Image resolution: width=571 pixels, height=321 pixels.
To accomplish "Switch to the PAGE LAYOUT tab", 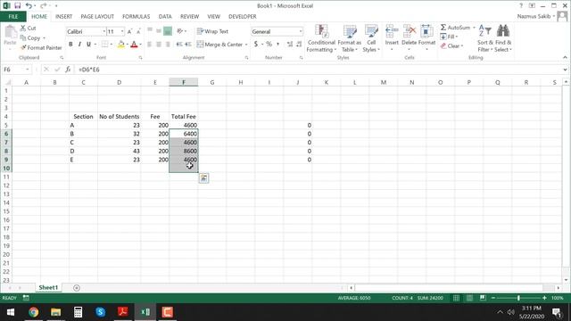I will point(97,17).
